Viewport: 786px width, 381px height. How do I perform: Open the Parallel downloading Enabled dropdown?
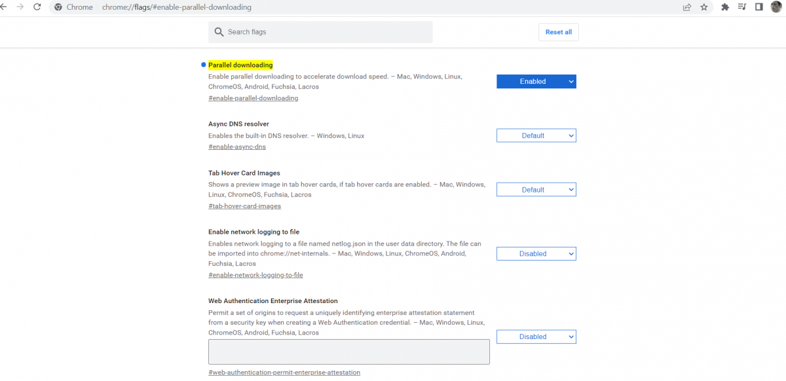pos(536,82)
